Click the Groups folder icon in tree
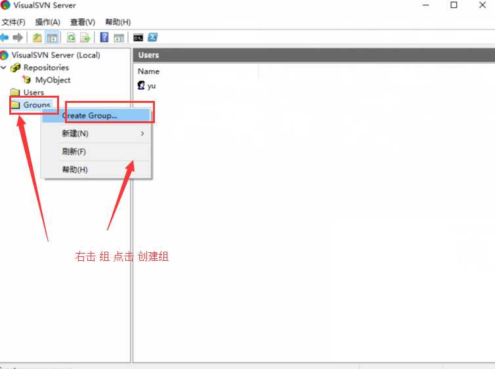Image resolution: width=495 pixels, height=369 pixels. [15, 105]
